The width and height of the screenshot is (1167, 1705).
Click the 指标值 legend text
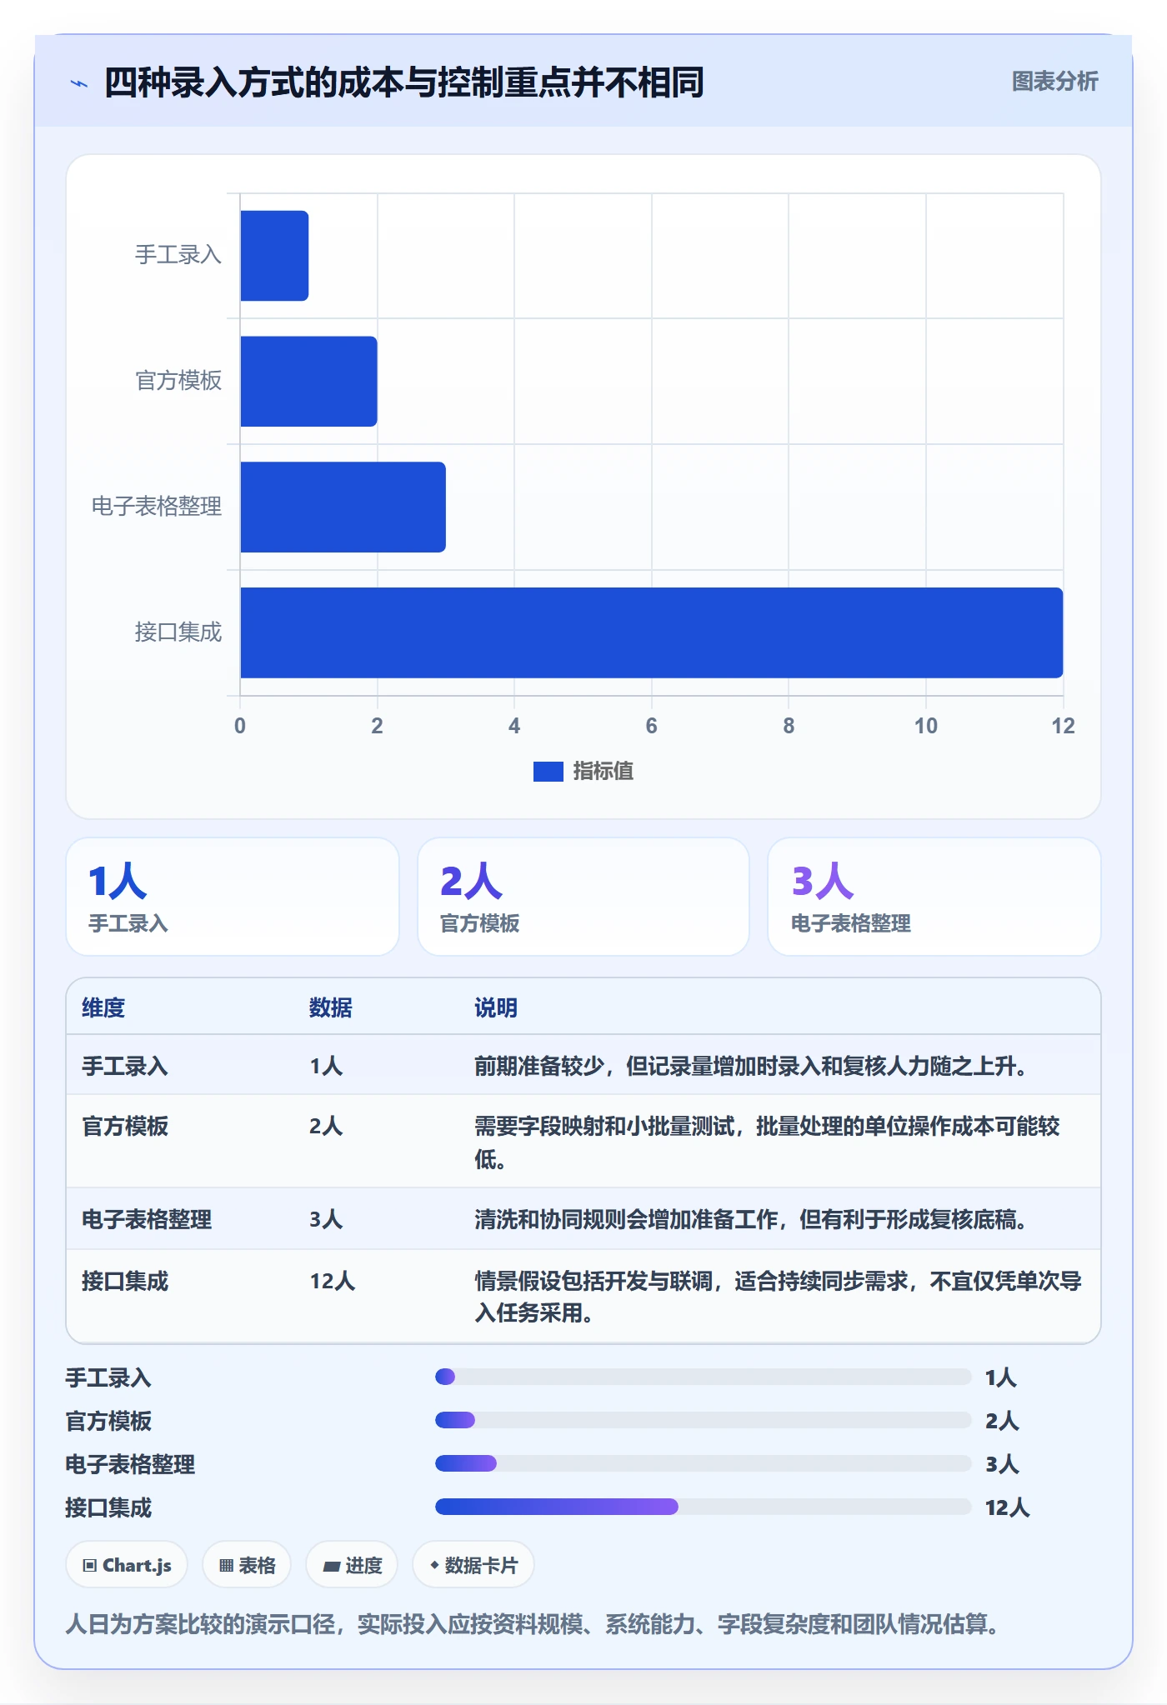point(604,772)
